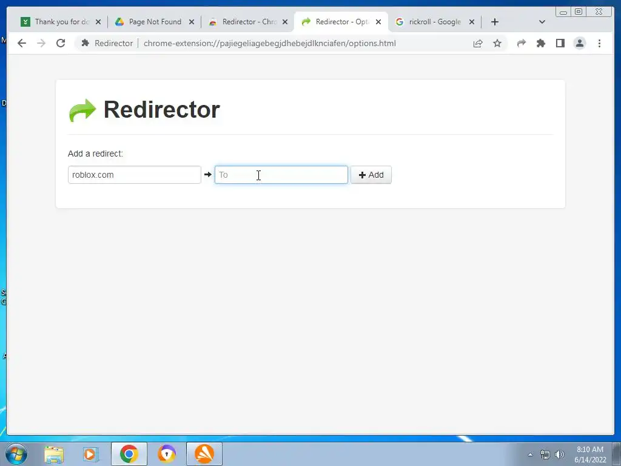Screen dimensions: 621x466
Task: Close the 'Thank you for' tab
Action: pos(98,22)
